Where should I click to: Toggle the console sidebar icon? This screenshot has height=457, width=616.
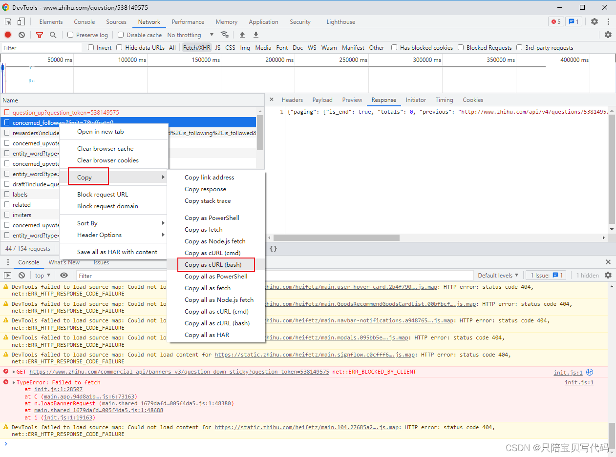(8, 275)
